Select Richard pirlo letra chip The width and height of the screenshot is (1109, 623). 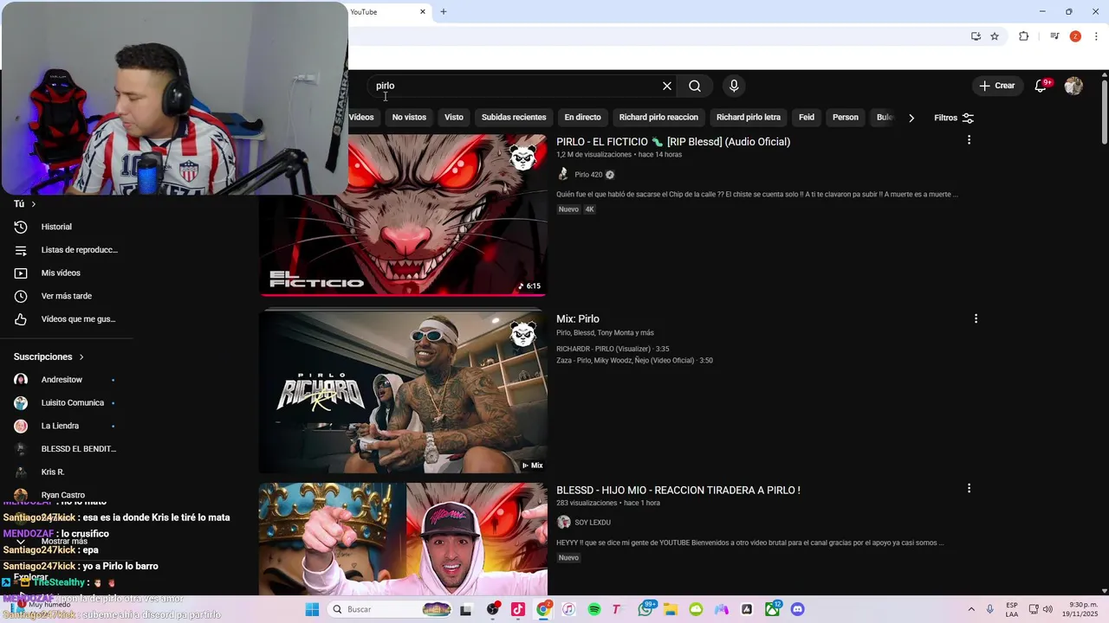[x=749, y=118]
